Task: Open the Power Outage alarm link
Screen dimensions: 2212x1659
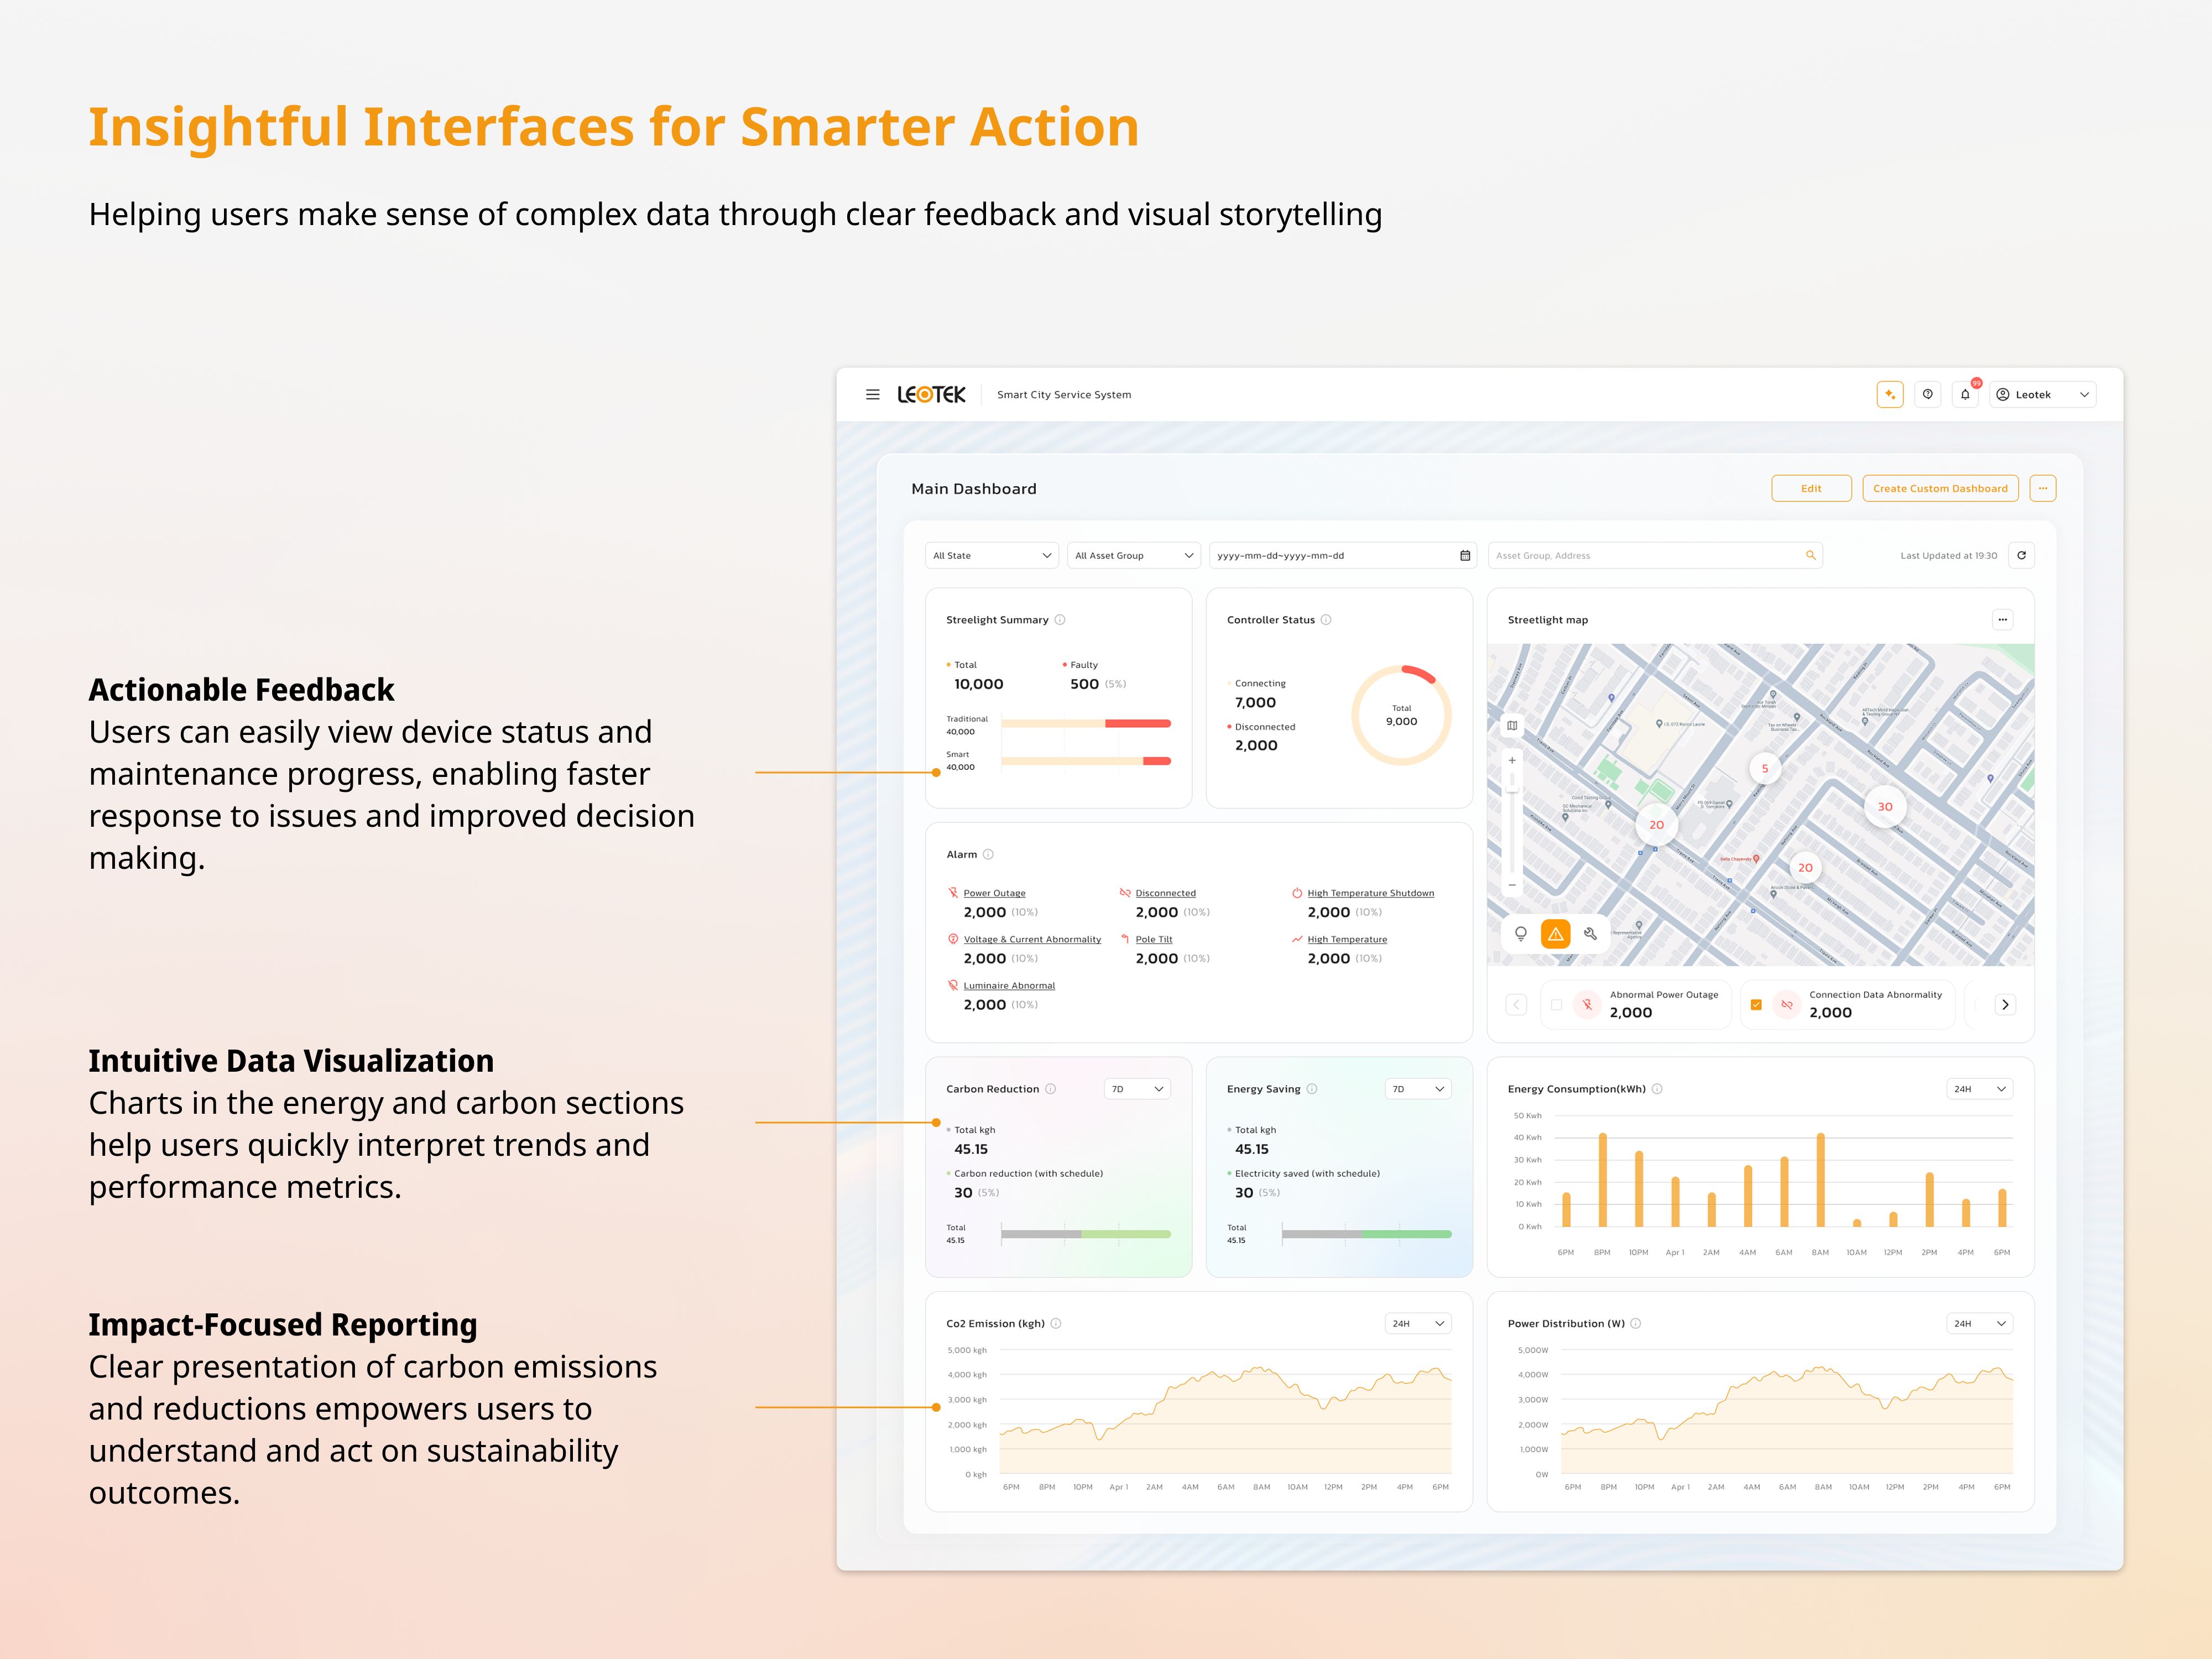Action: pyautogui.click(x=994, y=893)
